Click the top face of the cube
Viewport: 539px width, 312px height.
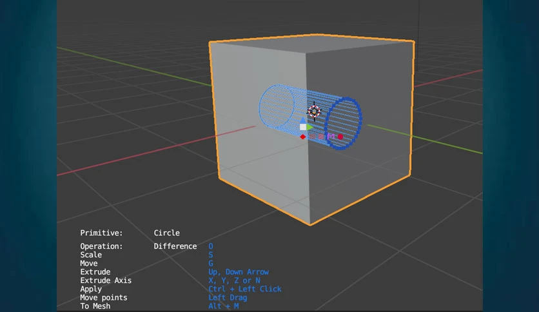coord(311,43)
